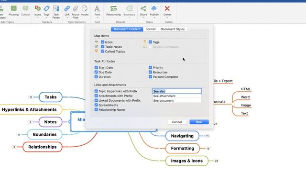
Task: Expand the Tags dropdown arrow
Action: (46, 18)
